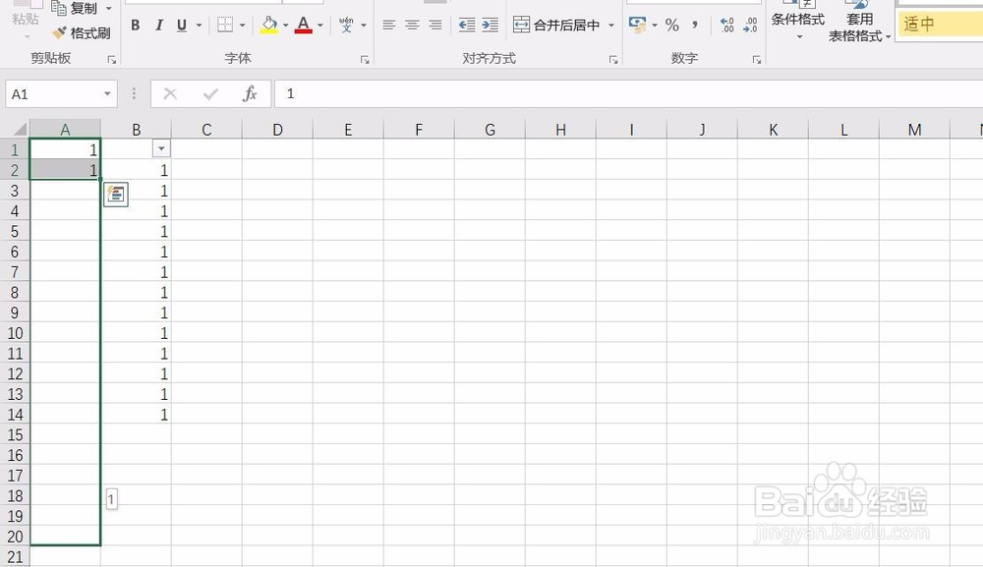
Task: Open the 复制 copy dropdown arrow
Action: point(108,8)
